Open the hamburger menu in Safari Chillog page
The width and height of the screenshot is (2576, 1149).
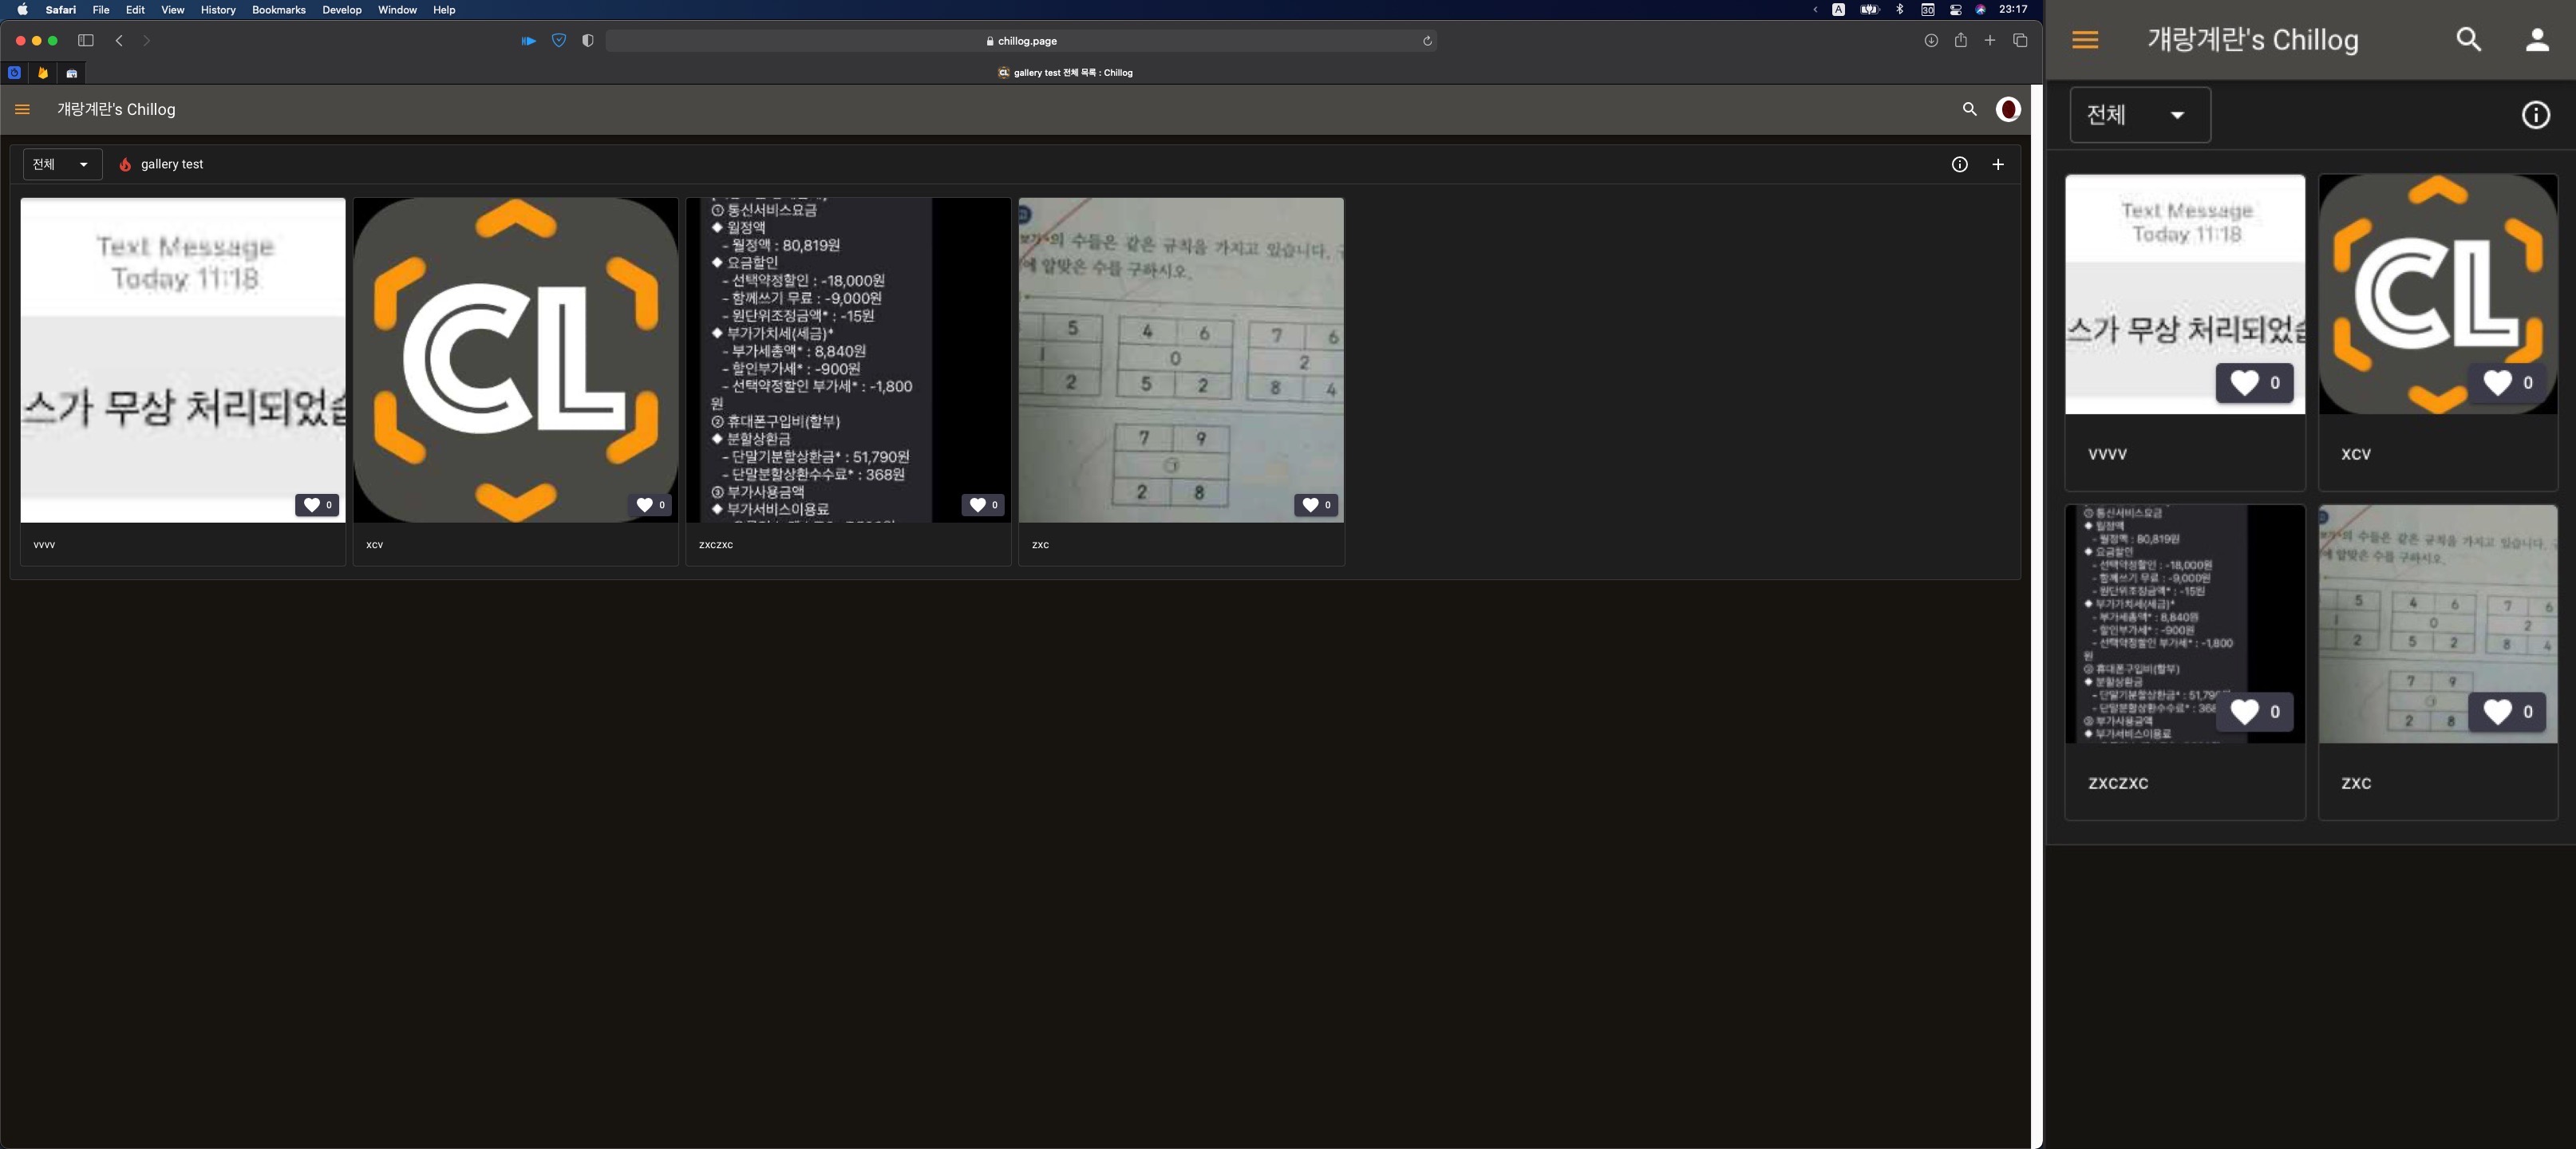[x=22, y=110]
